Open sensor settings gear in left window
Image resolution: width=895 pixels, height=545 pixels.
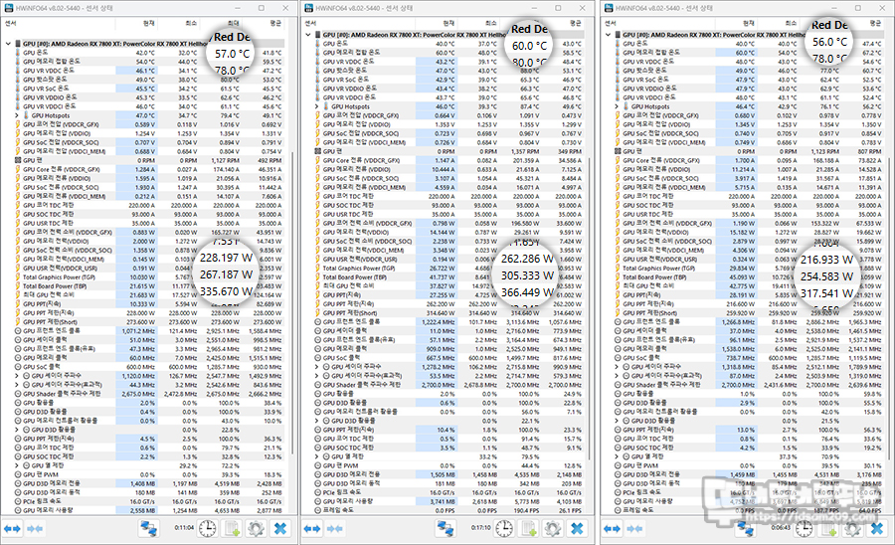[x=256, y=529]
